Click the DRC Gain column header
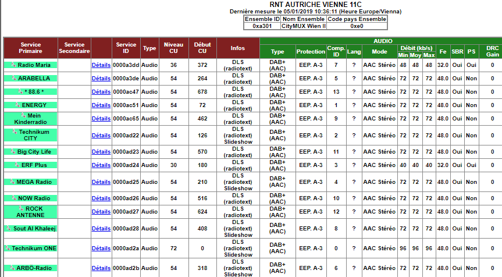Viewport: 502px width, 277px height. 492,52
